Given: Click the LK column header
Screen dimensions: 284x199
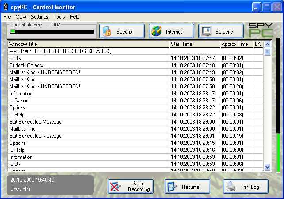Looking at the screenshot, I should [x=258, y=44].
